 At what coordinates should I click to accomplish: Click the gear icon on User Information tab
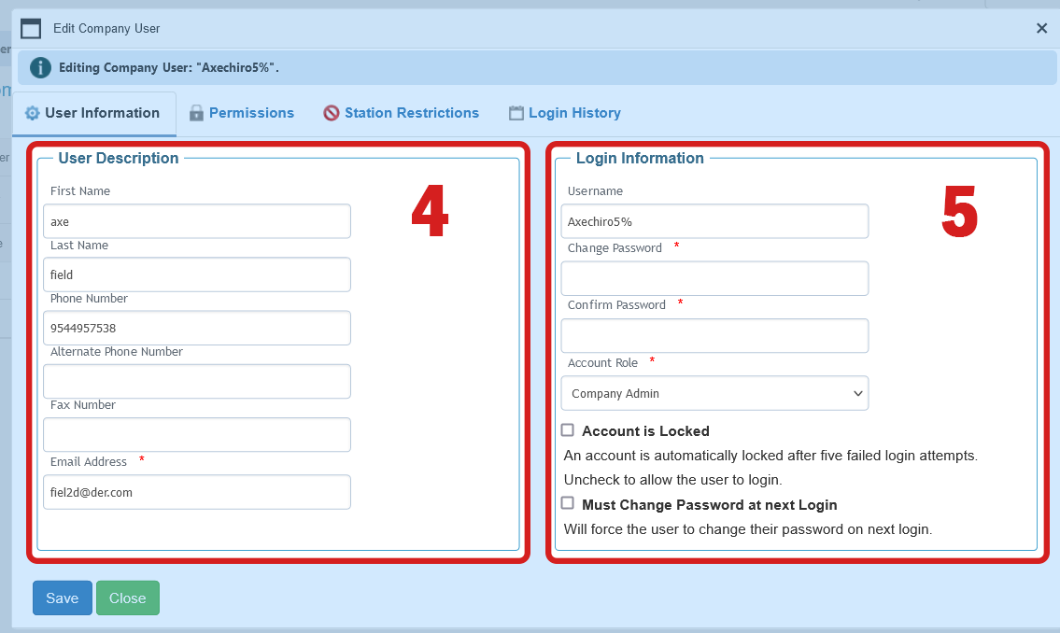point(32,112)
